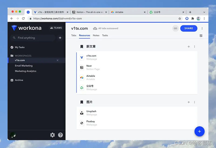Click the Workona extension icon in toolbar
Screen dimensions: 216x148
(x=187, y=18)
